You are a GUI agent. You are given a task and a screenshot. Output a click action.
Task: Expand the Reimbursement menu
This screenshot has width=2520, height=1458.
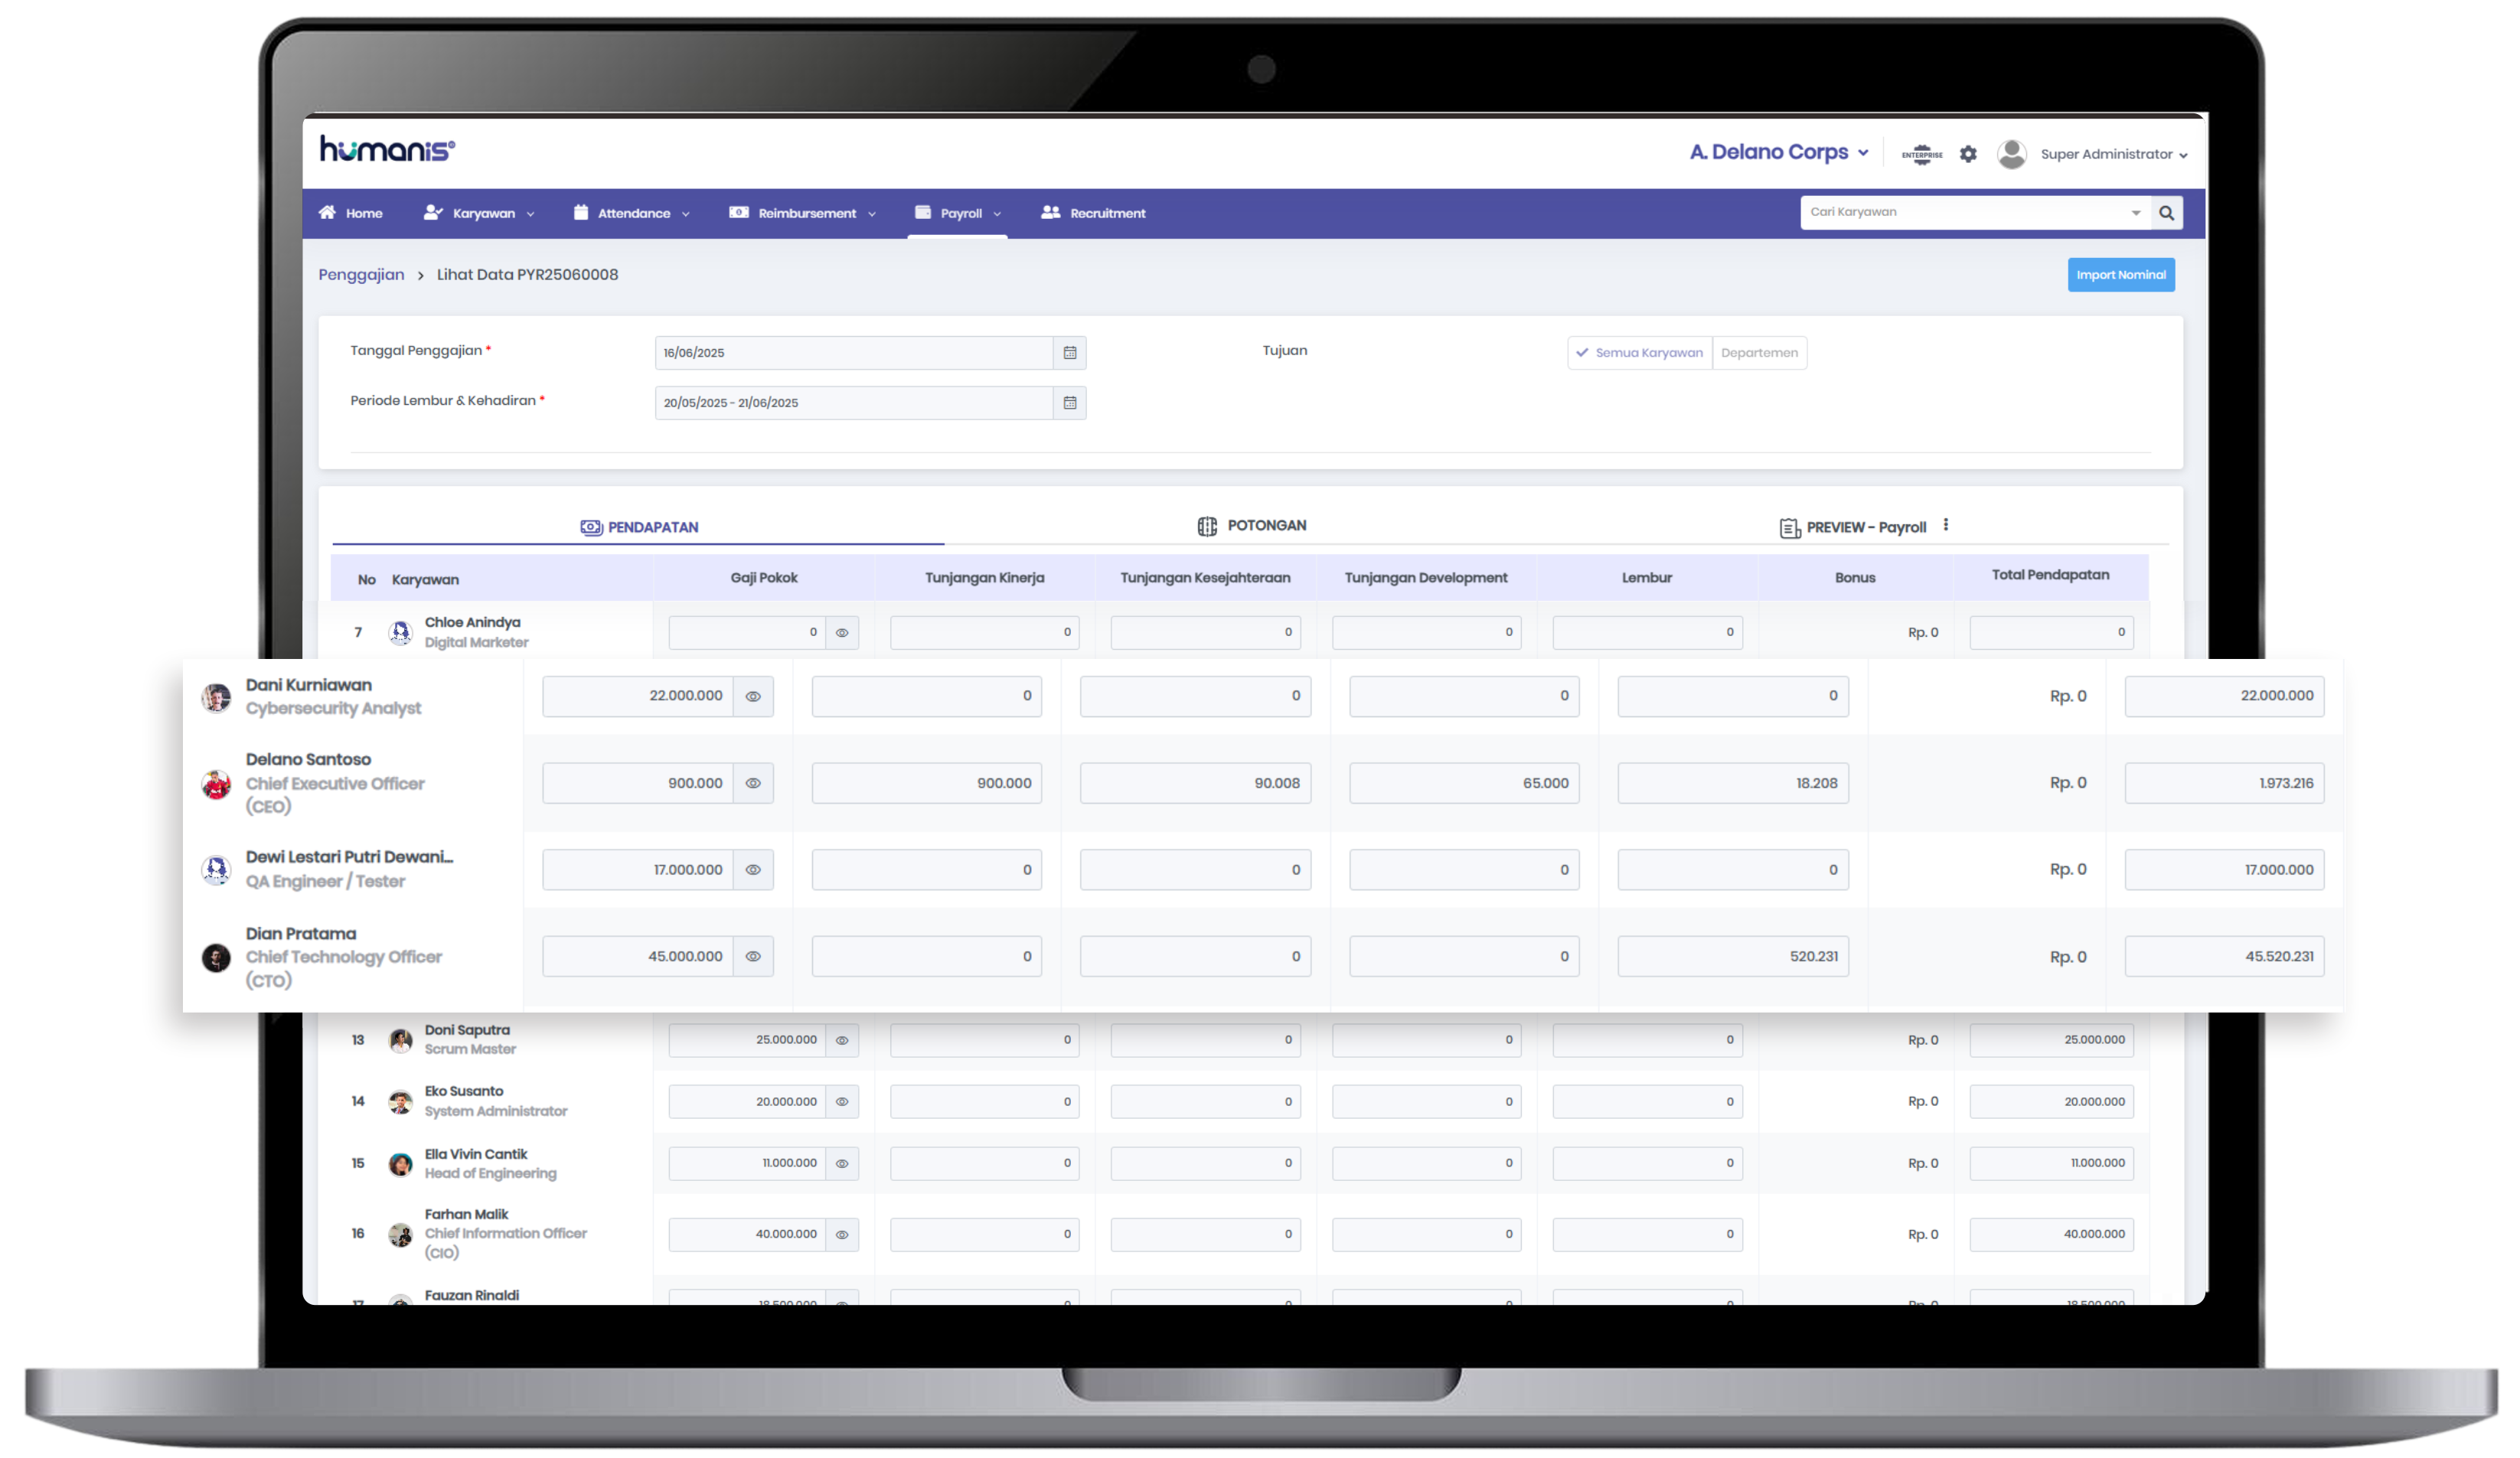click(803, 213)
